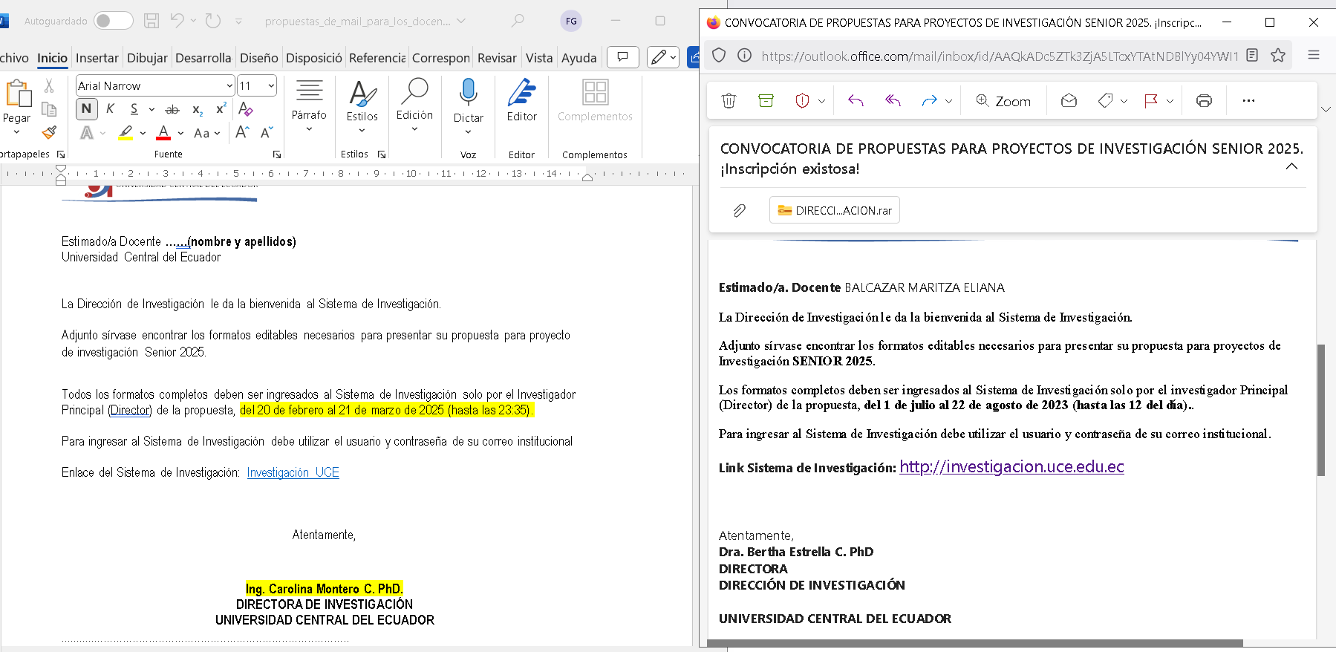Click the Save icon in Word's title bar
Image resolution: width=1336 pixels, height=652 pixels.
tap(151, 21)
